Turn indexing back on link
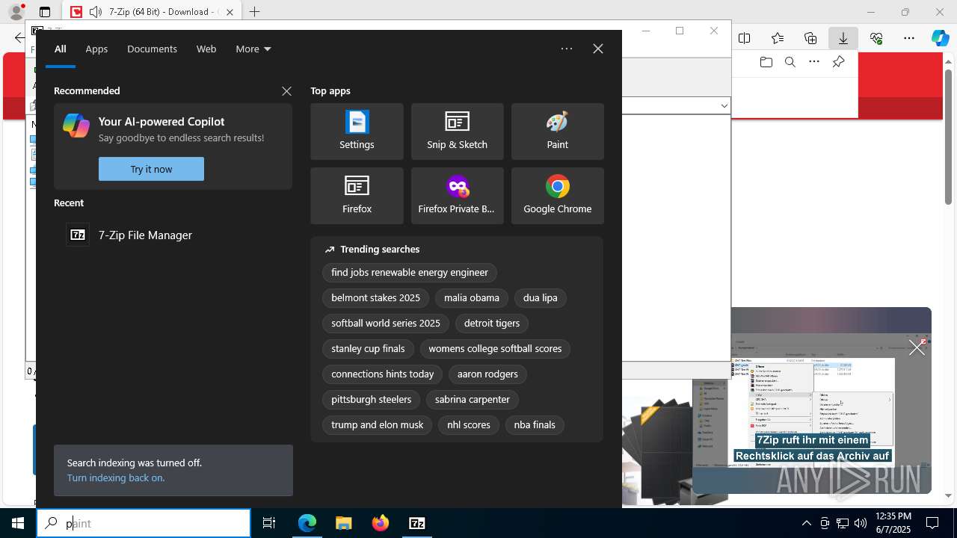 click(x=116, y=477)
